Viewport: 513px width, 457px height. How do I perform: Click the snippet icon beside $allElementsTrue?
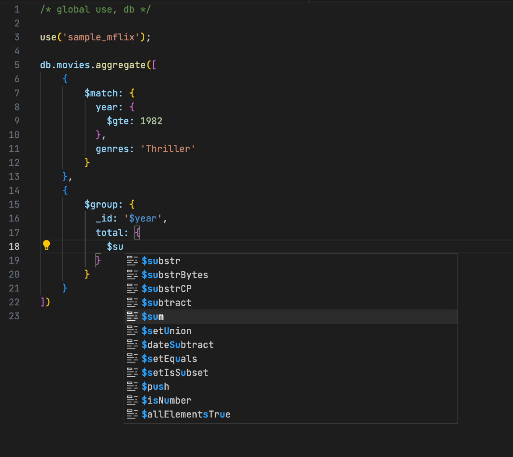click(132, 414)
